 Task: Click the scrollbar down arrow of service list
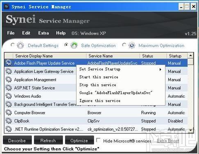click(190, 130)
